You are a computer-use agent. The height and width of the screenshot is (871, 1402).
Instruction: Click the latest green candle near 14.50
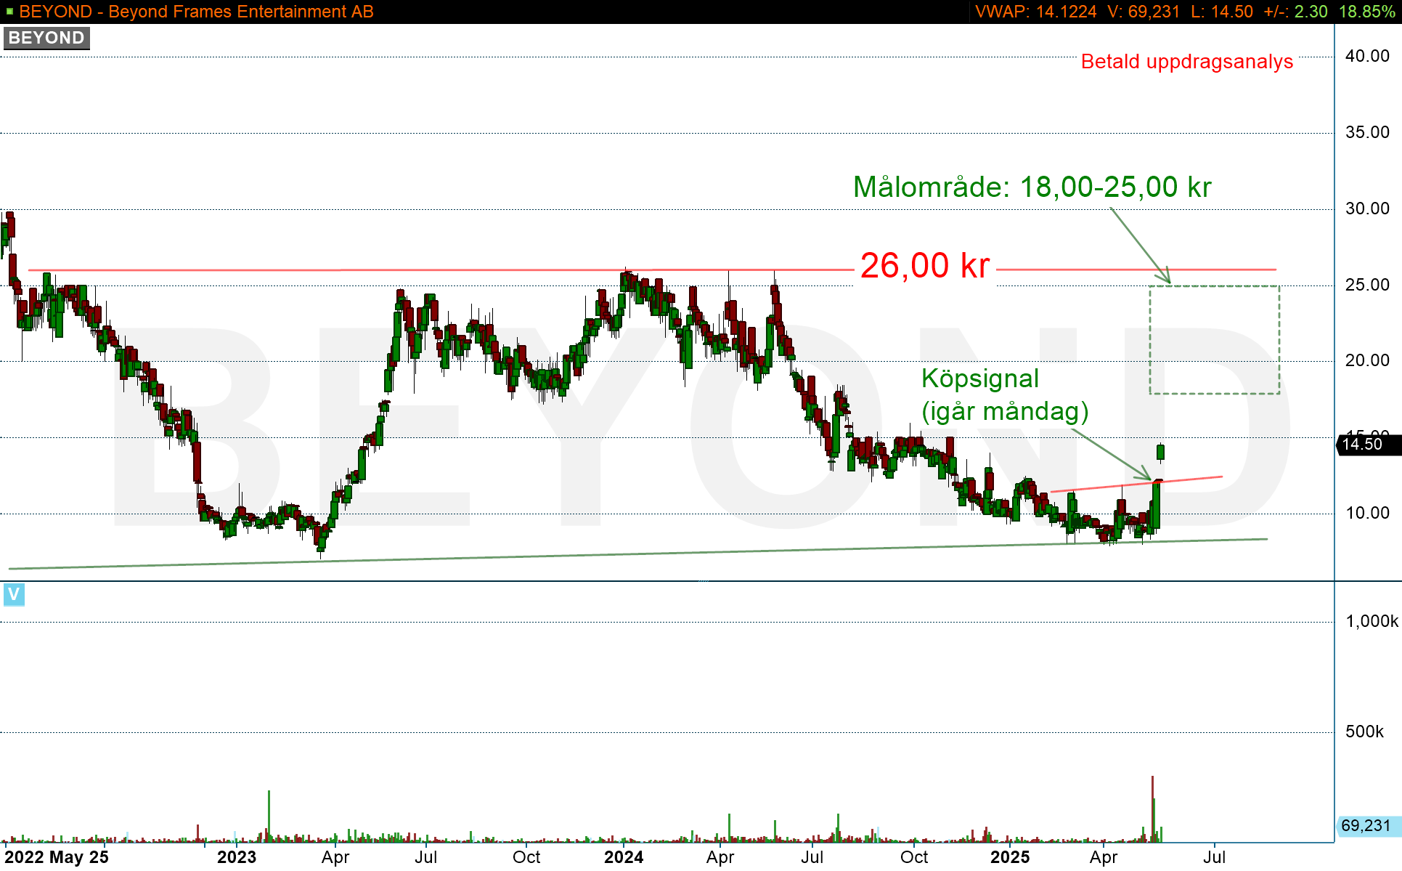[x=1161, y=453]
